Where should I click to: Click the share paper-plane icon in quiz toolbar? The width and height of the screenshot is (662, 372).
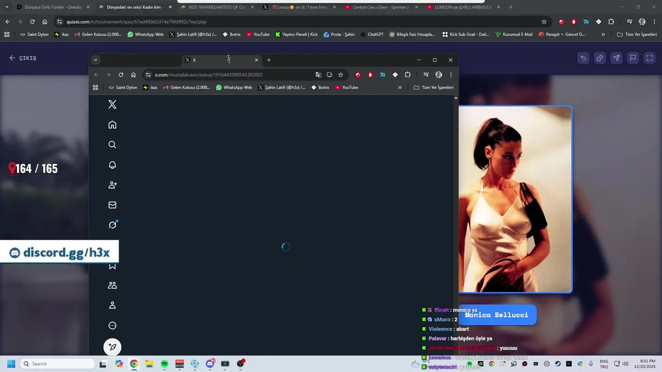[x=616, y=58]
